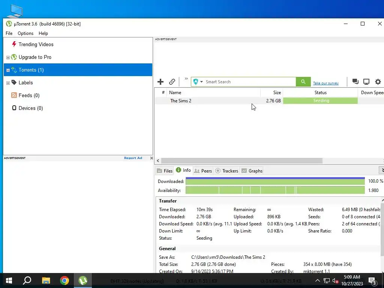The width and height of the screenshot is (384, 288).
Task: Close the sidebar advertisement with the X
Action: pos(151,158)
